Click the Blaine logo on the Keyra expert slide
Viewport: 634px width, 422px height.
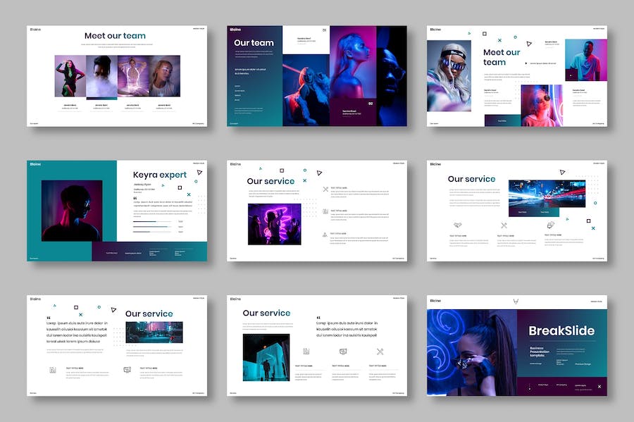pos(35,164)
